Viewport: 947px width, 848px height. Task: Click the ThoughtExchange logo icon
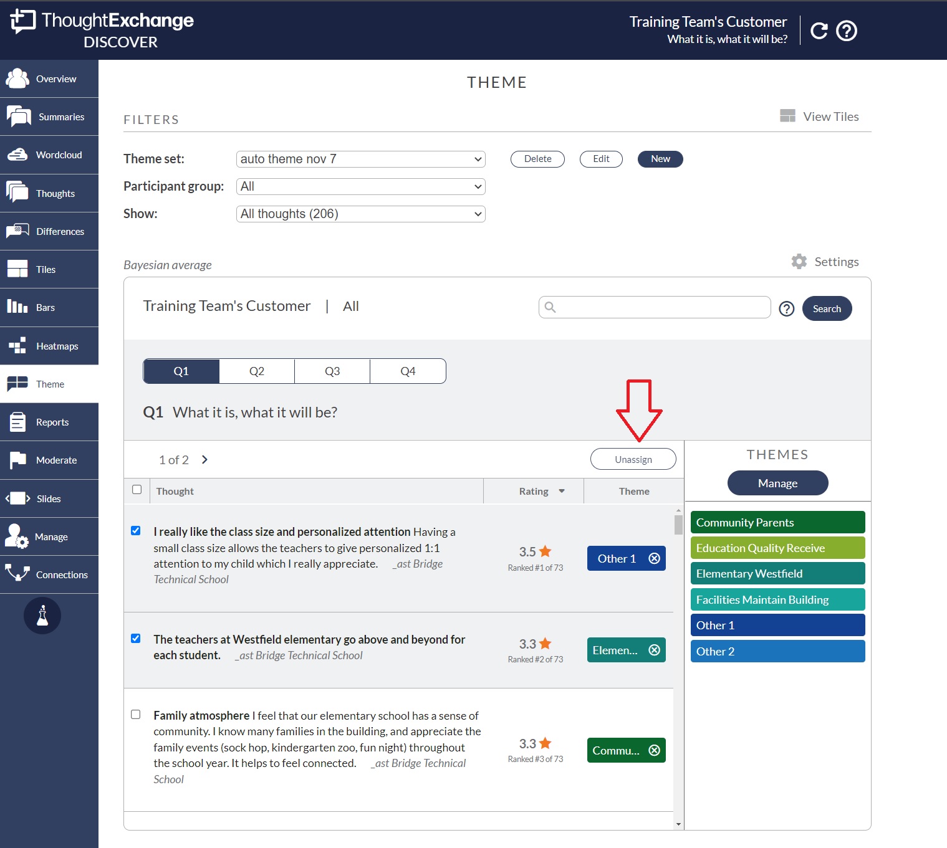point(23,21)
